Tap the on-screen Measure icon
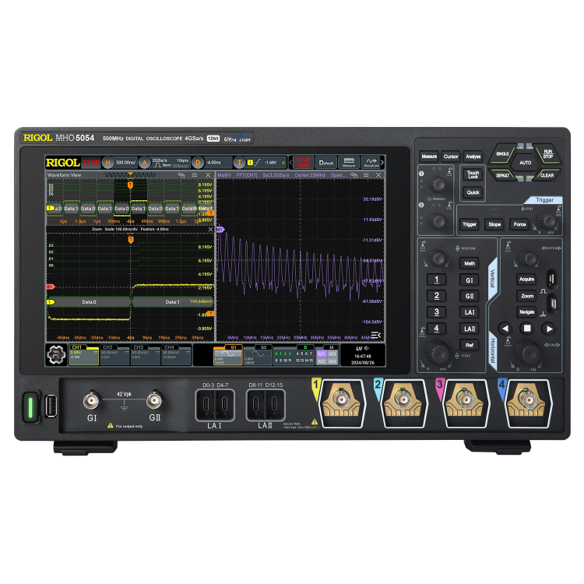Viewport: 584px width, 584px height. (x=349, y=163)
